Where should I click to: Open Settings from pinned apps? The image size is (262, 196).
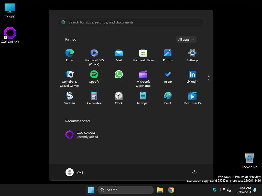click(192, 55)
